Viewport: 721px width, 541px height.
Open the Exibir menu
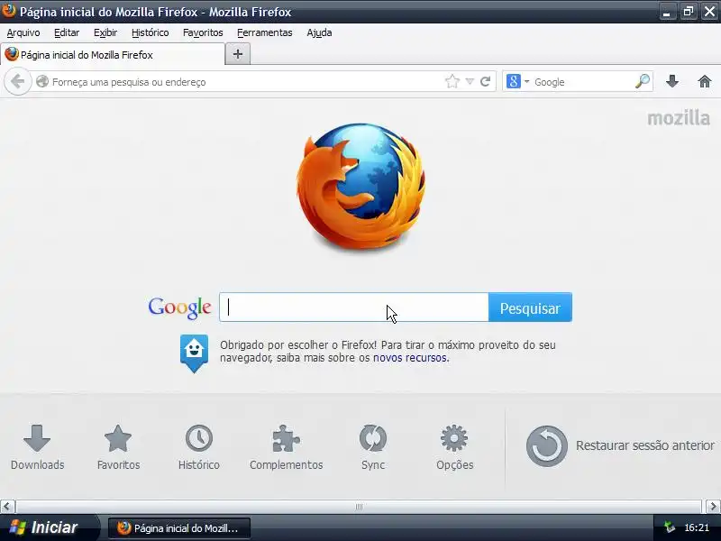point(105,32)
